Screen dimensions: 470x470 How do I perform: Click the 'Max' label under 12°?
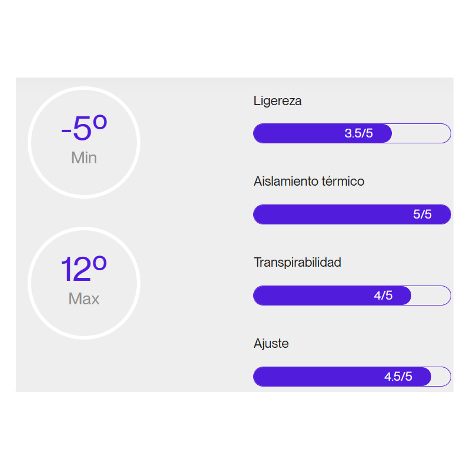(84, 299)
